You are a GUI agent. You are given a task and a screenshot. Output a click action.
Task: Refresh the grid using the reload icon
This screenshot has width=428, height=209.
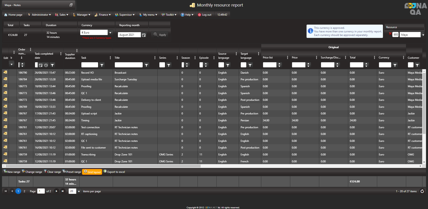(422, 191)
